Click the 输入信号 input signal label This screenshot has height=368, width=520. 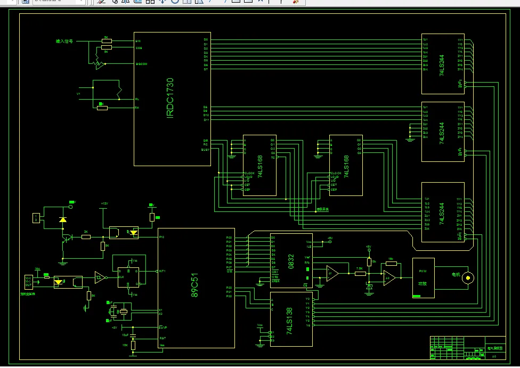point(64,42)
